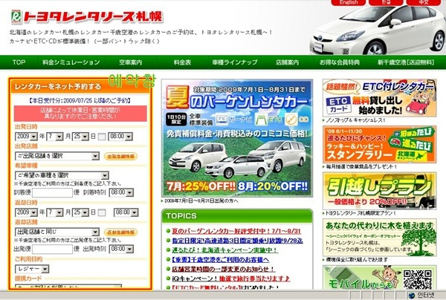This screenshot has width=446, height=300.
Task: Open 店舗案内 menu item
Action: tap(287, 62)
